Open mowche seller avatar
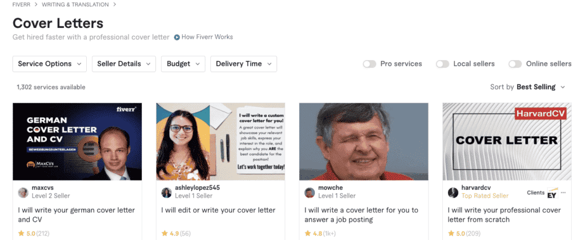This screenshot has height=240, width=585. pos(310,193)
